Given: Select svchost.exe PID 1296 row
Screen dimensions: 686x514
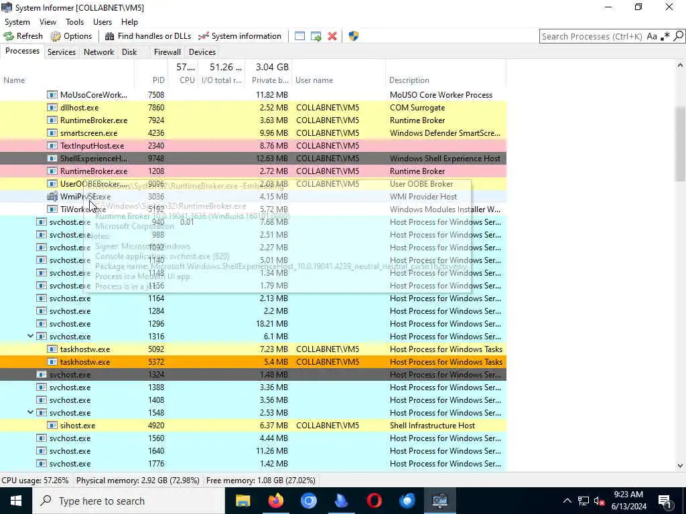Looking at the screenshot, I should [x=253, y=323].
